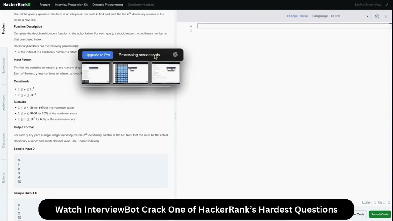
Task: Click the Submit Code button
Action: (380, 214)
